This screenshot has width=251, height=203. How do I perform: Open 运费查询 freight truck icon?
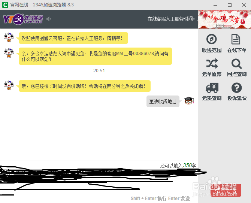[x=212, y=88]
